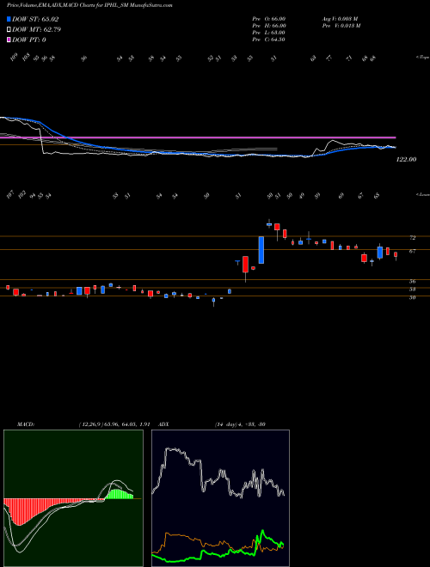Click the bright green +DI line peak in ADX
The width and height of the screenshot is (430, 567).
point(262,533)
